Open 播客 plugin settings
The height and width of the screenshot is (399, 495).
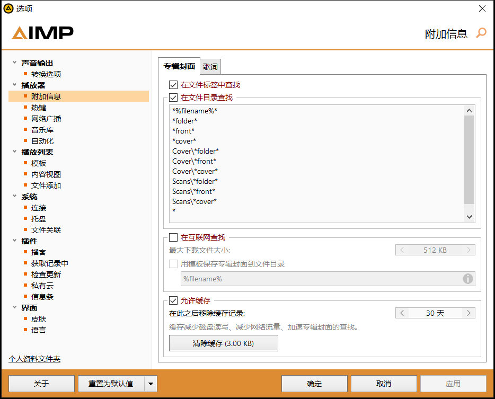[39, 252]
